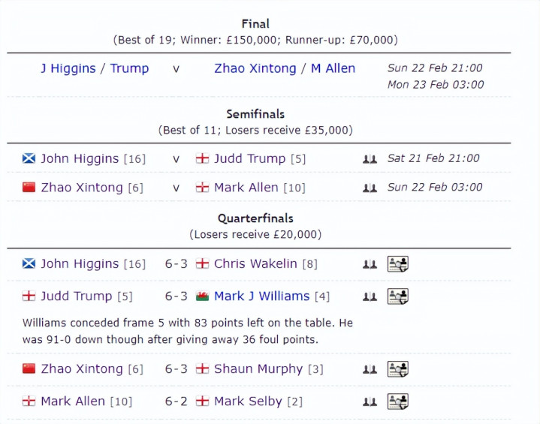Click the M Allen link in the Final row
The image size is (540, 424).
[333, 68]
